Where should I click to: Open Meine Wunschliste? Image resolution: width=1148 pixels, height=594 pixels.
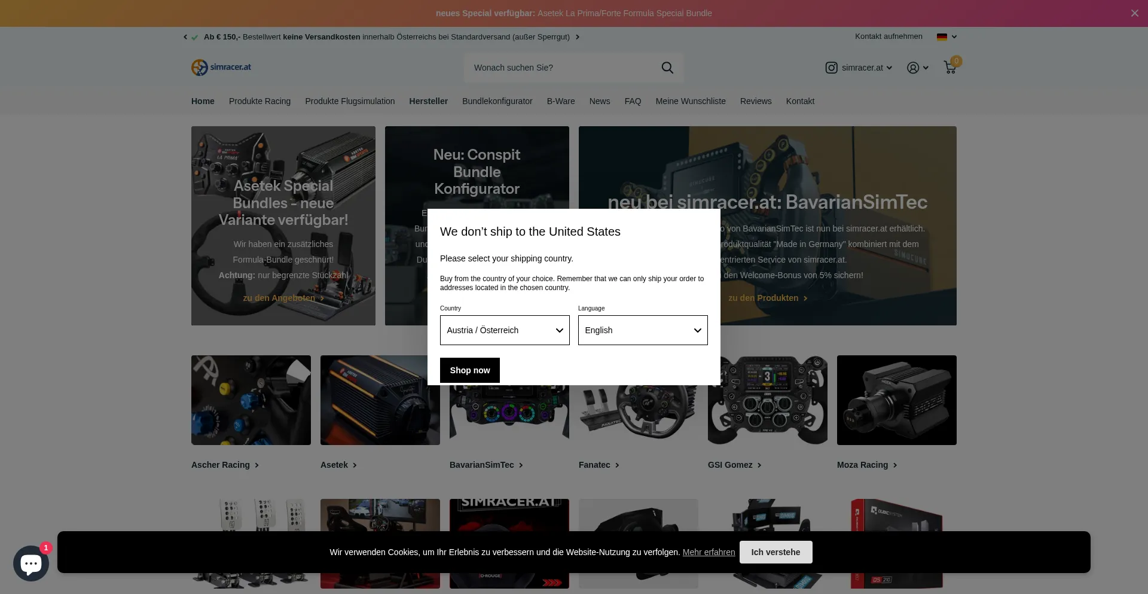[691, 101]
